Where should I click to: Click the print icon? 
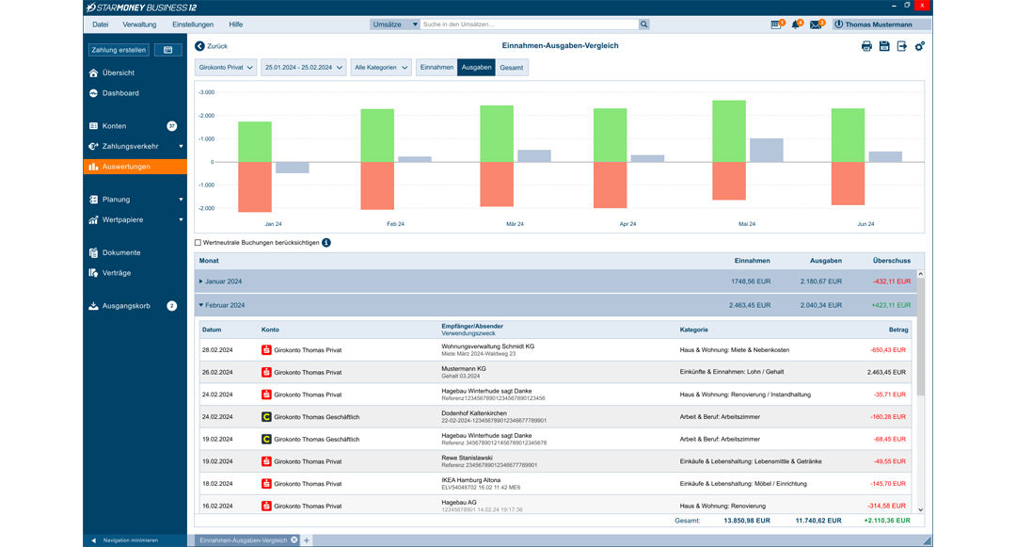[866, 46]
